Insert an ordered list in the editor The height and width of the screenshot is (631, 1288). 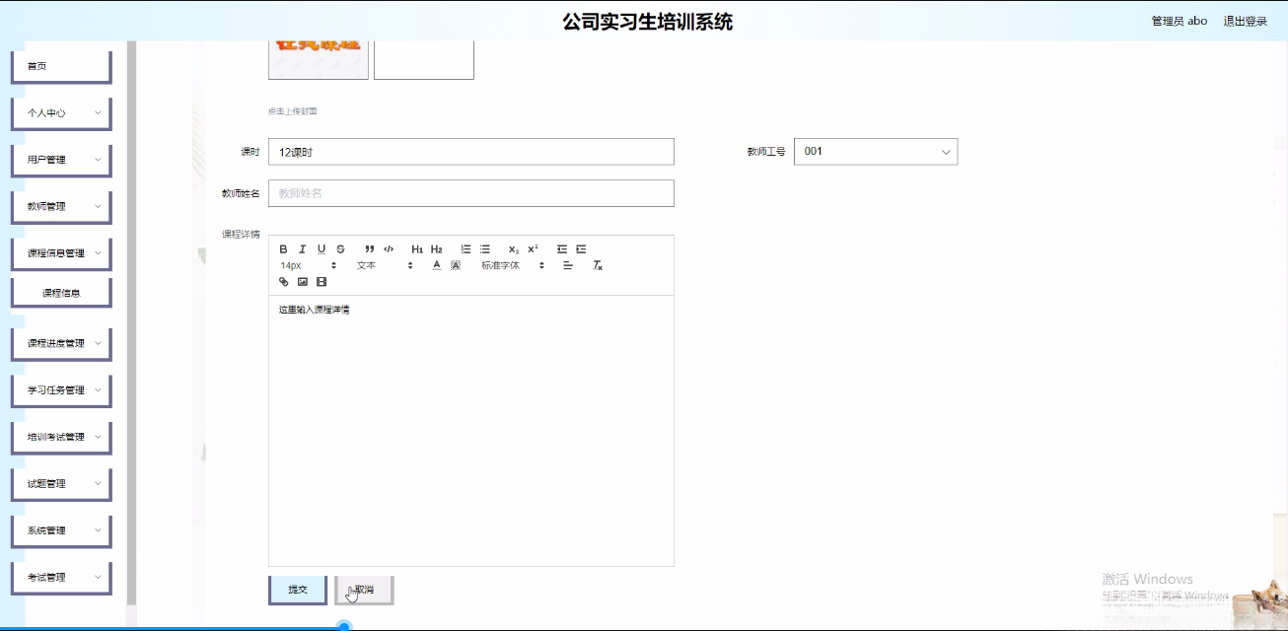coord(465,248)
